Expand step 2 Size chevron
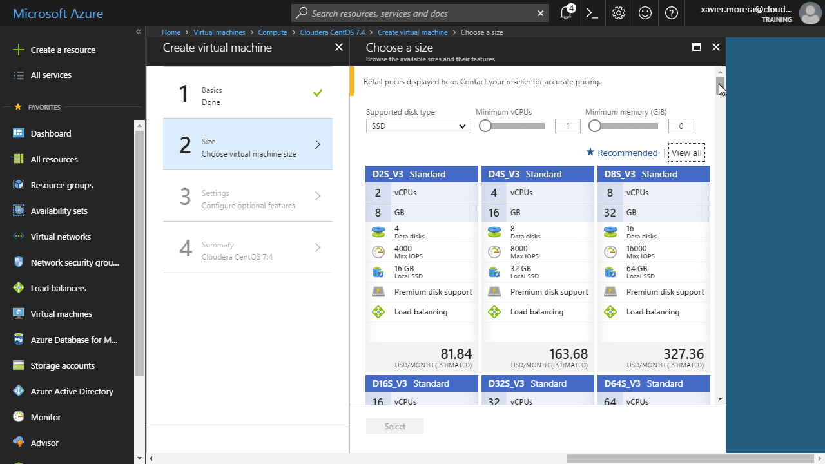 pos(318,144)
